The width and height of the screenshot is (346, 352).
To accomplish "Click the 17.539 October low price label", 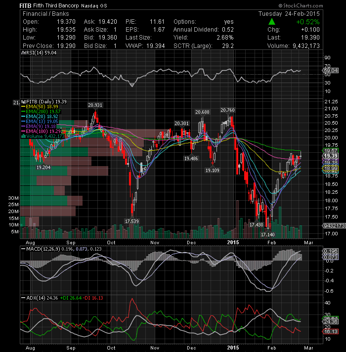I will pyautogui.click(x=132, y=221).
